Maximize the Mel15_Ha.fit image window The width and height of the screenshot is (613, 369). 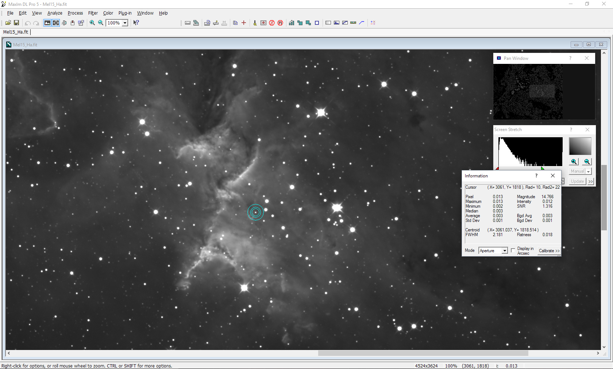(589, 45)
